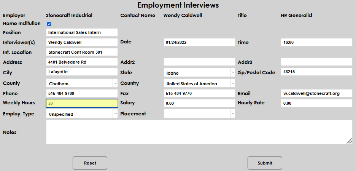Image resolution: width=356 pixels, height=171 pixels.
Task: Open the State dropdown showing Idaho
Action: pos(199,73)
